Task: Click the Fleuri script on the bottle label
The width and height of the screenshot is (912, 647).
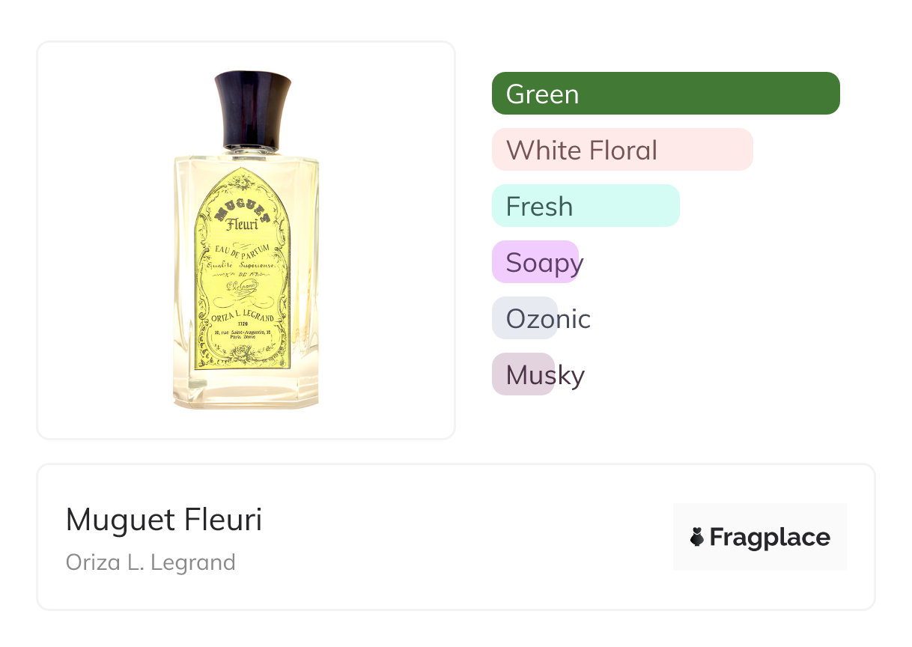Action: point(241,225)
